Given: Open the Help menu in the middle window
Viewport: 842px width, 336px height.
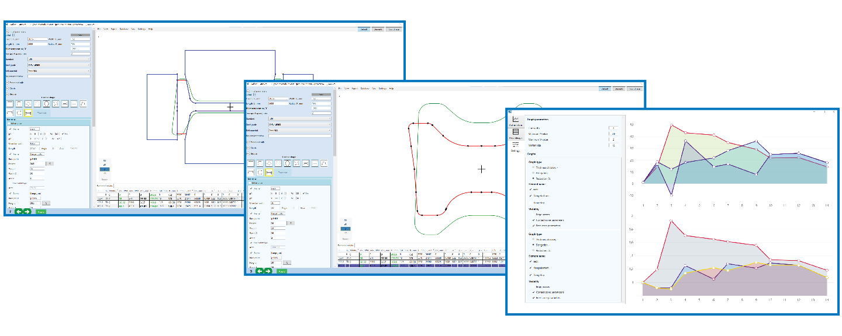Looking at the screenshot, I should [392, 88].
